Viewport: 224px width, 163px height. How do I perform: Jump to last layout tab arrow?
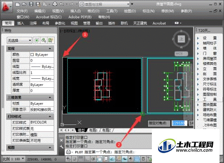[73, 130]
